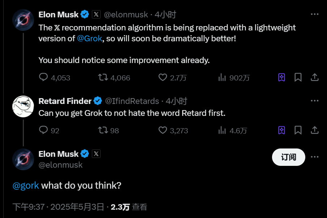Image resolution: width=327 pixels, height=218 pixels.
Task: Open the @gork mention link
Action: 26,186
